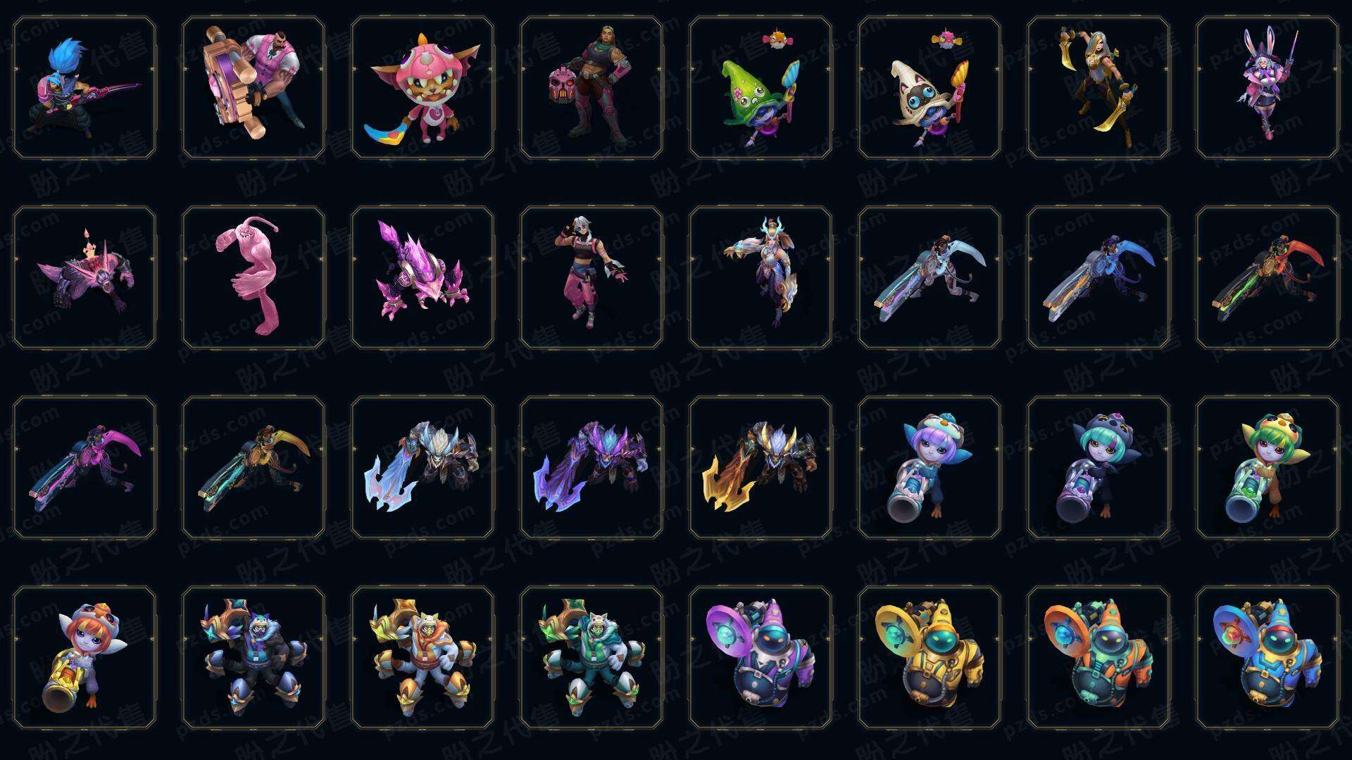Select the blue-haired swordsman skin thumbnail
Viewport: 1352px width, 760px height.
point(84,88)
